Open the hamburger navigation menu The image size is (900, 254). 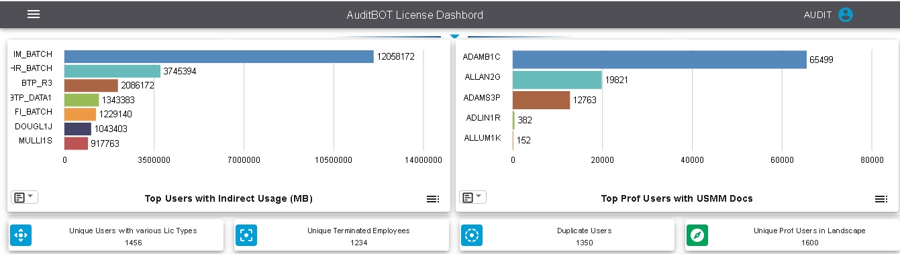pyautogui.click(x=34, y=15)
